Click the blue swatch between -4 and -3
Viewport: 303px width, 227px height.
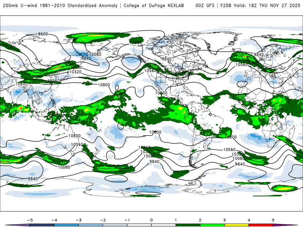pyautogui.click(x=66, y=225)
